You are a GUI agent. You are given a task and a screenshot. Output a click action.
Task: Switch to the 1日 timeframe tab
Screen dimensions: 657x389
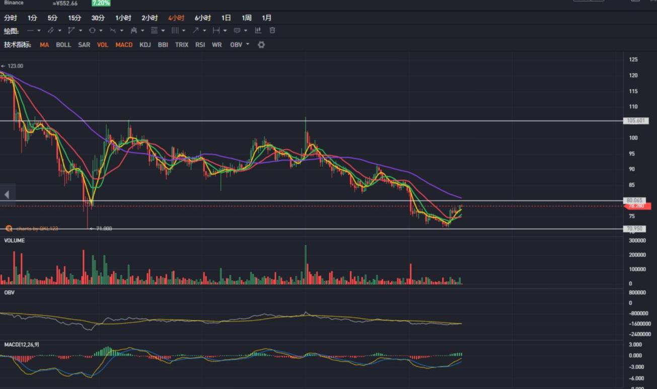click(226, 18)
